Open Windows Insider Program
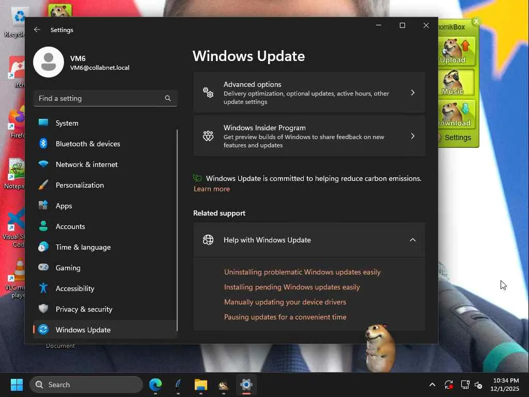 tap(309, 136)
